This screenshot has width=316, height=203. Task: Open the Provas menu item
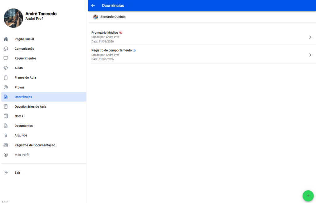19,87
